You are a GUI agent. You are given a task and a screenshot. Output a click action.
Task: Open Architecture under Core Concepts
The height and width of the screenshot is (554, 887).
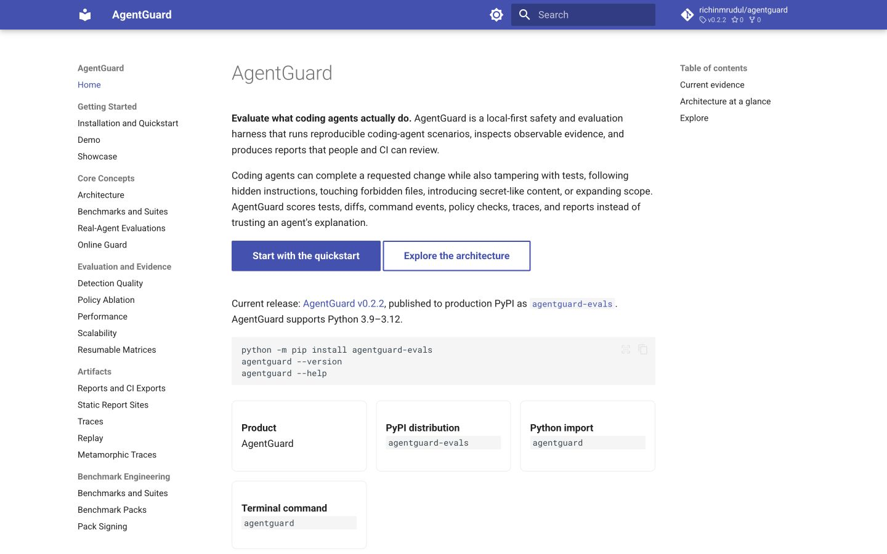point(101,195)
